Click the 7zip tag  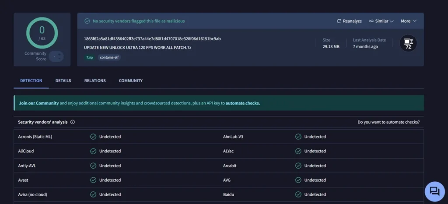(89, 57)
